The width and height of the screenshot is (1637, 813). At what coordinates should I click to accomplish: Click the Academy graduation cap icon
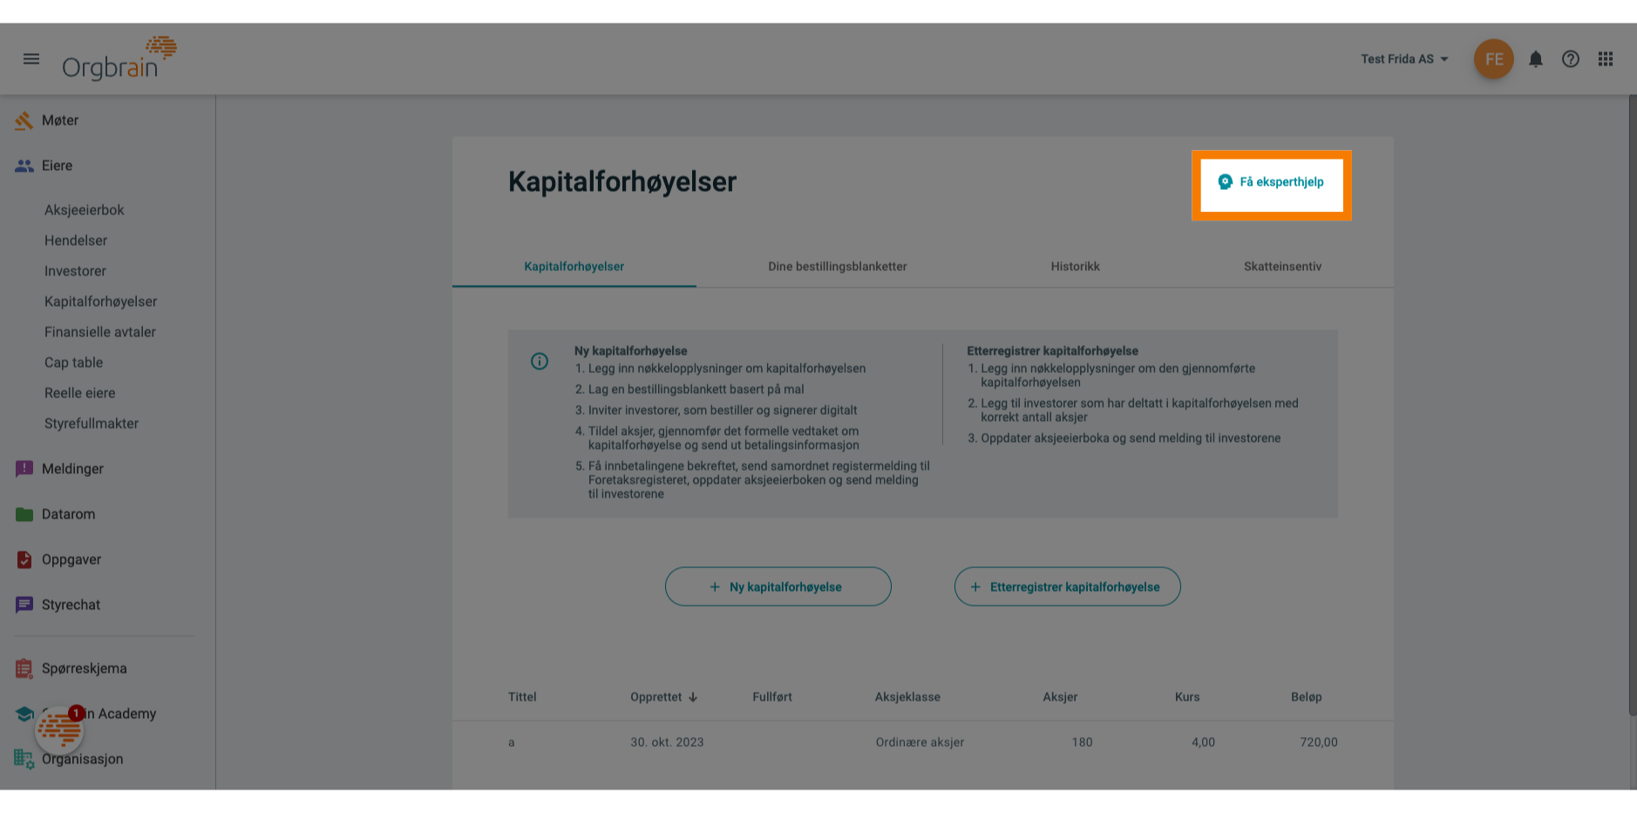click(24, 714)
